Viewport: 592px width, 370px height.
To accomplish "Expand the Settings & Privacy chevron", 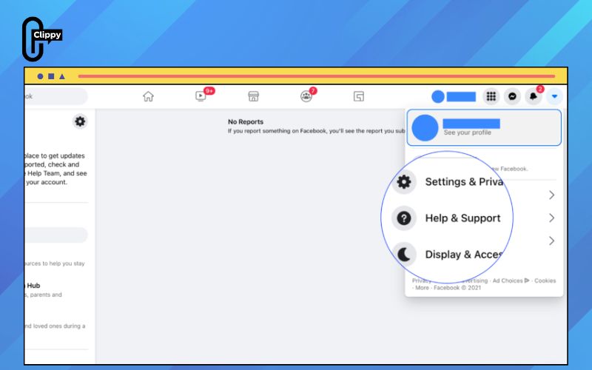I will 551,195.
